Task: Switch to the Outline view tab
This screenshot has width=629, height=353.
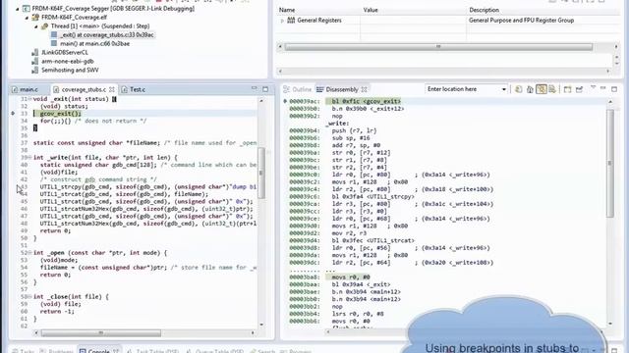Action: (x=298, y=89)
